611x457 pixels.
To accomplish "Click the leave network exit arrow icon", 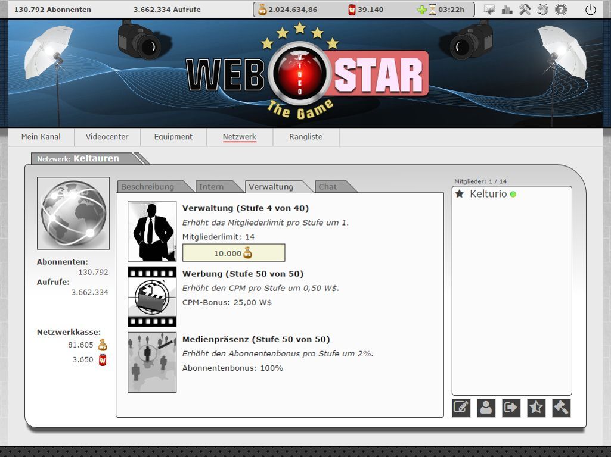I will 511,408.
